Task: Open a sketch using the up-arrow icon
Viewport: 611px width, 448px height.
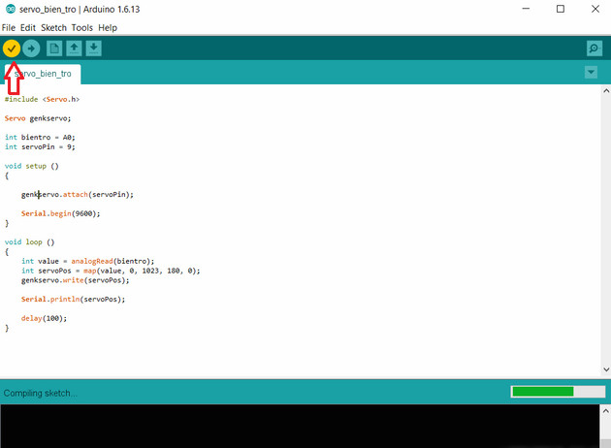Action: pyautogui.click(x=74, y=48)
